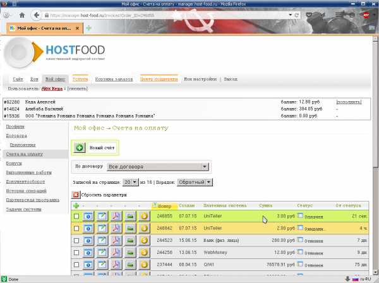The image size is (379, 283).
Task: Sort the table by the Номер column header
Action: 164,206
